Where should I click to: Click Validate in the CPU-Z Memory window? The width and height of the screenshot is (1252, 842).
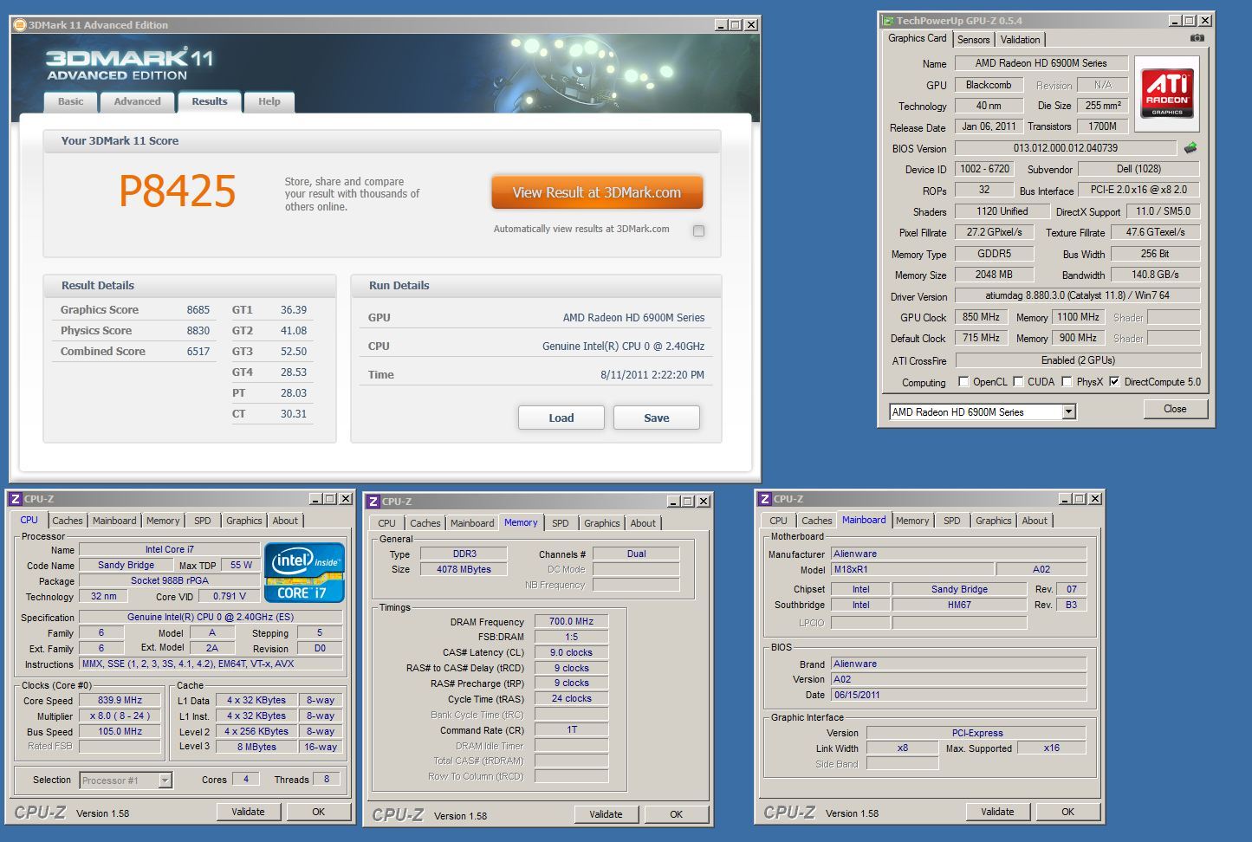606,814
